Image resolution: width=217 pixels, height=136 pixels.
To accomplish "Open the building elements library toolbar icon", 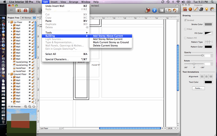I will click(x=19, y=10).
